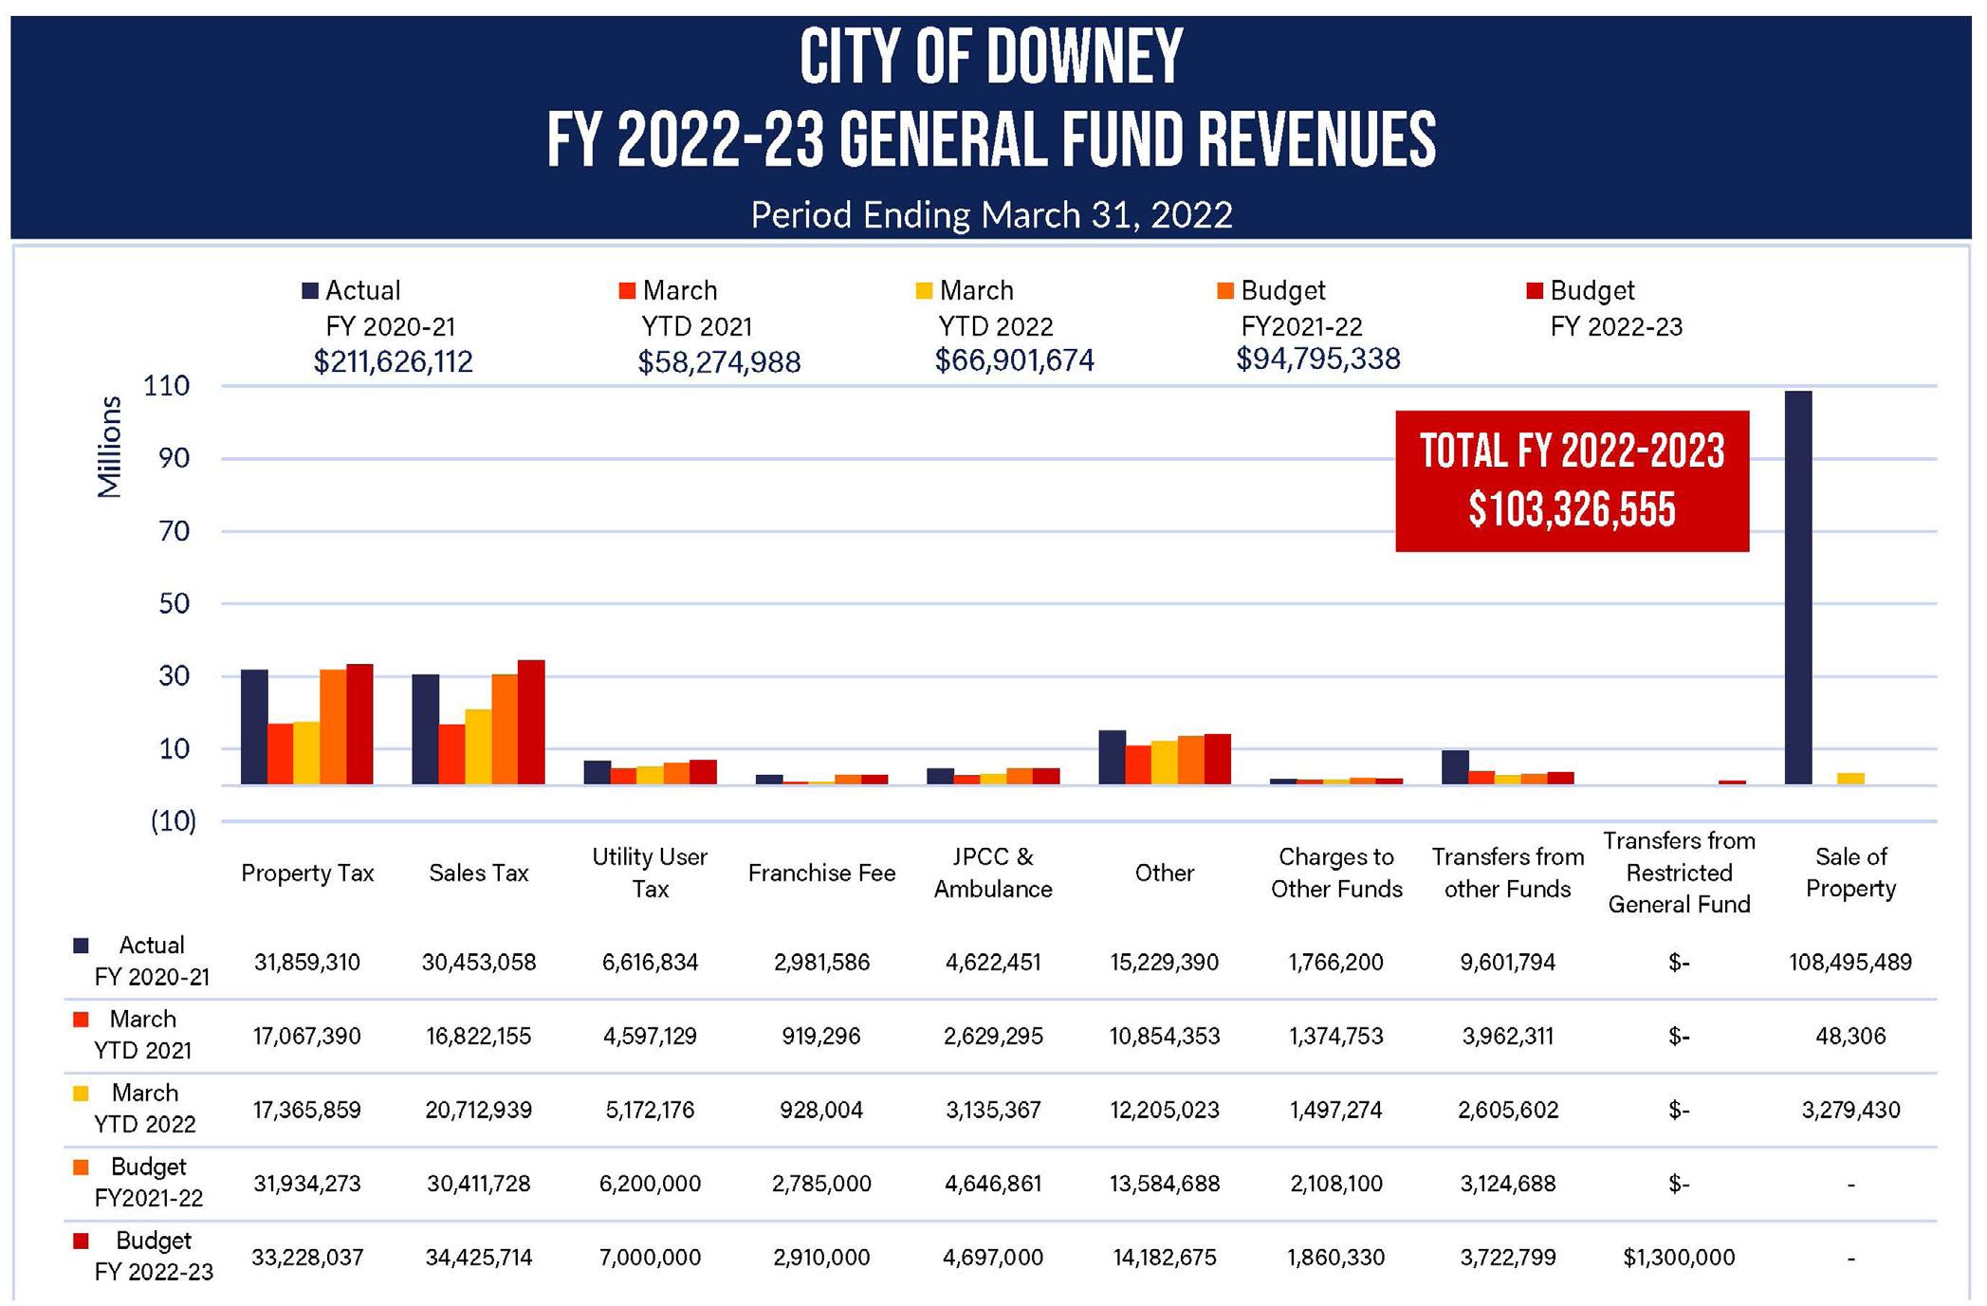The height and width of the screenshot is (1306, 1987).
Task: Click the $94,795,338 Budget FY2021-22 total
Action: [1317, 359]
